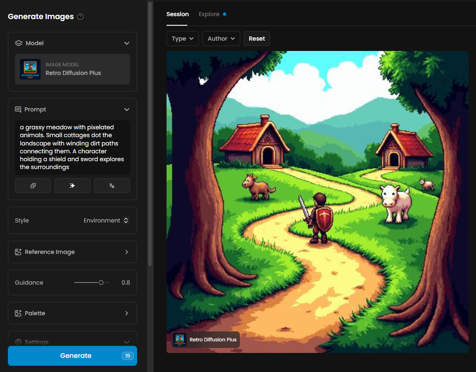Click the Model layers icon
476x372 pixels.
click(x=19, y=43)
